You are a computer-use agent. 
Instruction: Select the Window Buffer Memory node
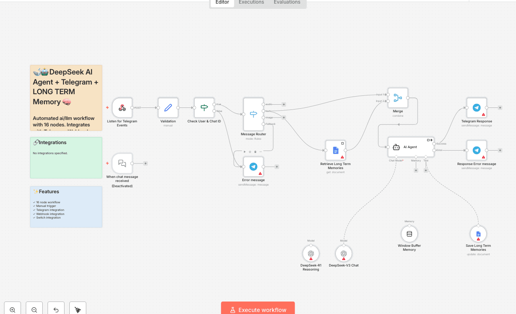[x=409, y=234]
